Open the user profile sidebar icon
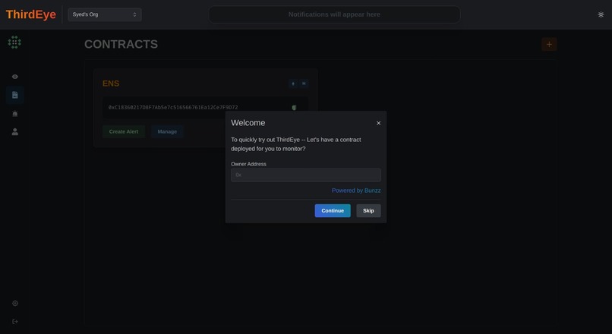Screen dimensions: 612x334 click(15, 132)
